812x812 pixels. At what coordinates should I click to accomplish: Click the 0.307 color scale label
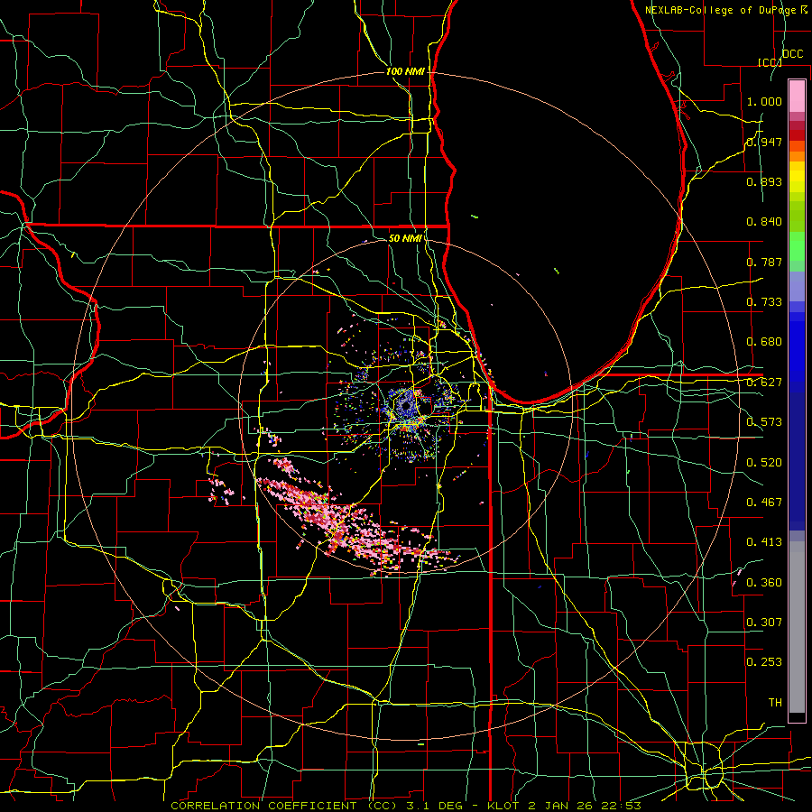coord(764,623)
